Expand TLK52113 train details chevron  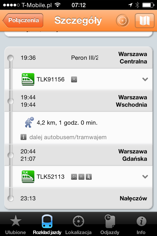[145, 176]
